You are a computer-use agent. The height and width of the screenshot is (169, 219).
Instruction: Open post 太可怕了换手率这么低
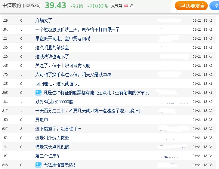coord(73,75)
